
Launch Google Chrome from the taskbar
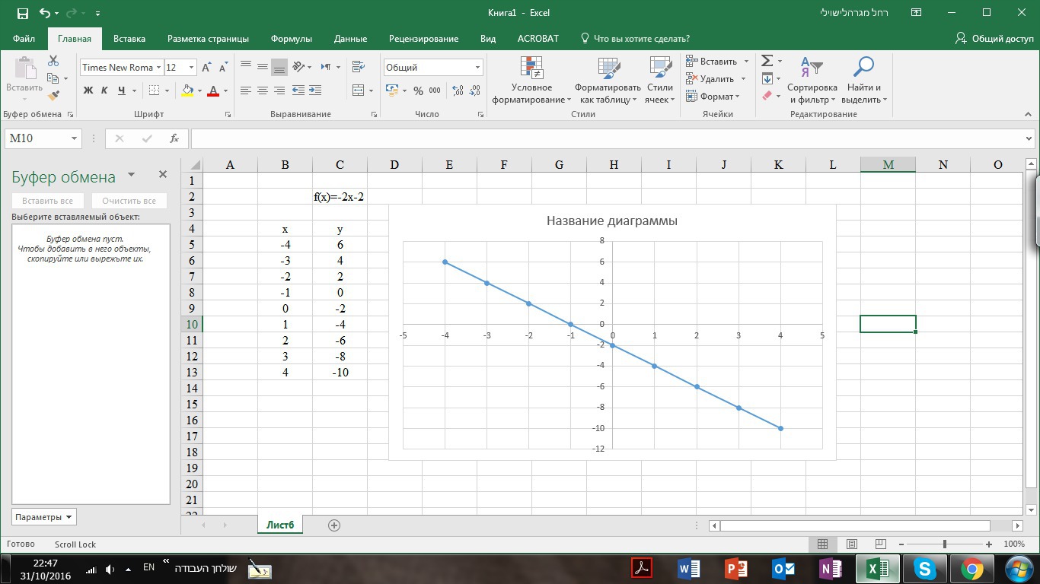[971, 568]
